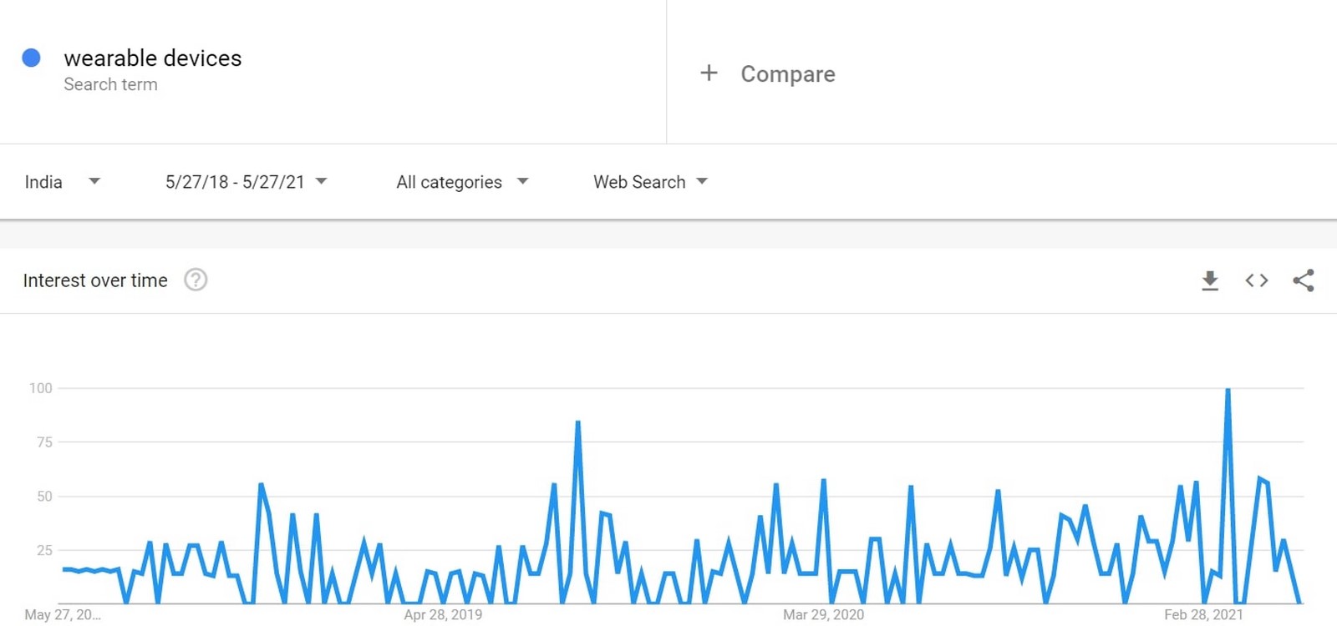Click the blue dot for wearable devices

point(31,58)
